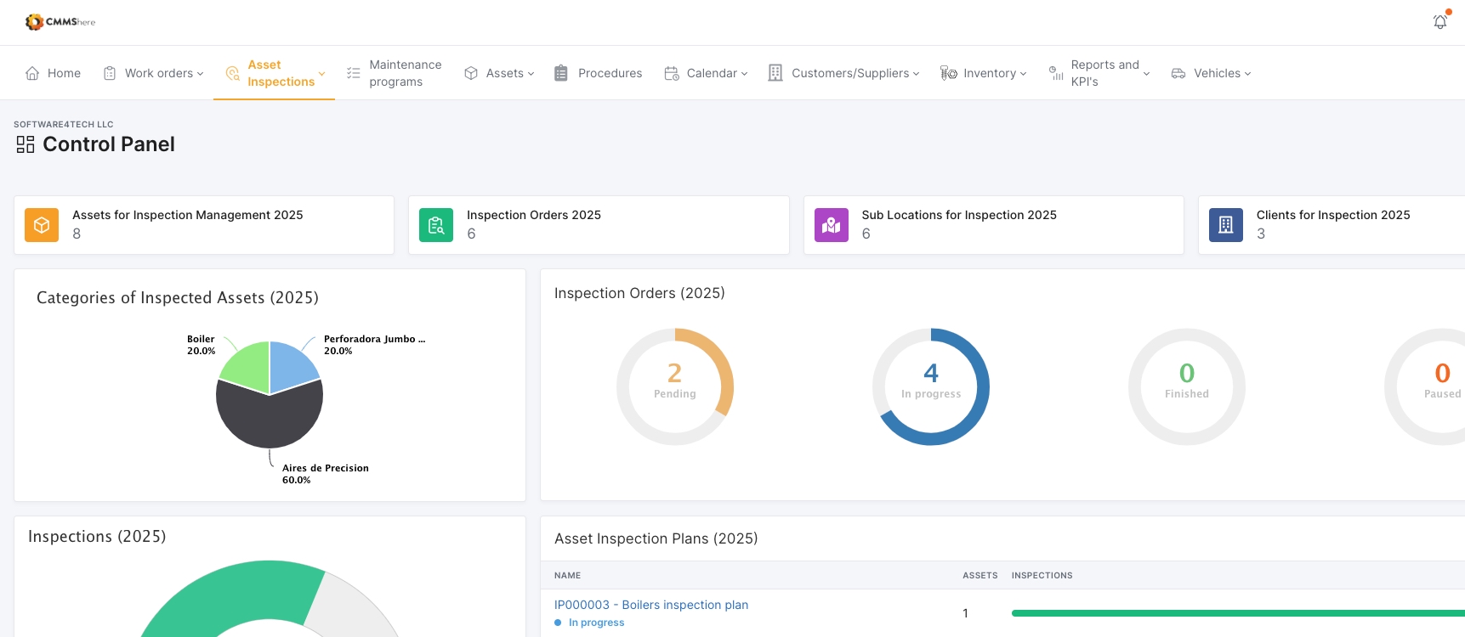
Task: Click the blue Clients for Inspection building icon
Action: [x=1225, y=225]
